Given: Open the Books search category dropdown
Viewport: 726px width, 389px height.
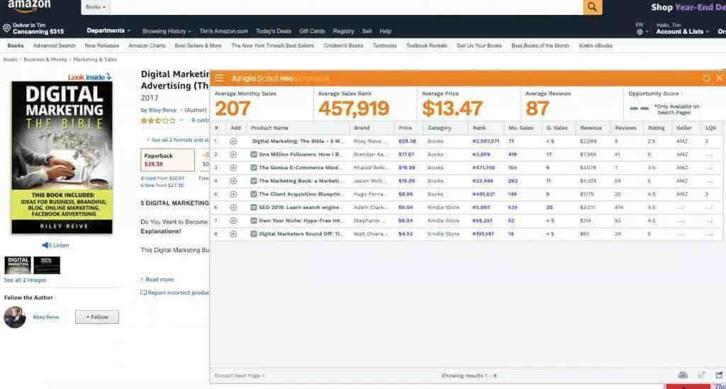Looking at the screenshot, I should tap(96, 7).
